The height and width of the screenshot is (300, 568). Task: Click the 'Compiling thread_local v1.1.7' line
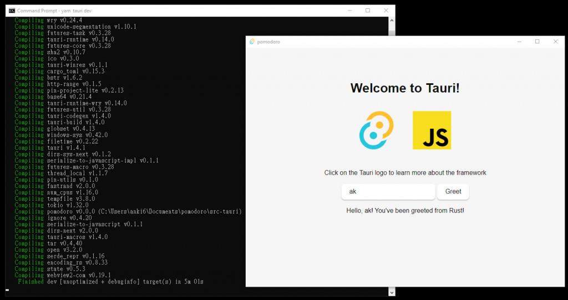coord(61,173)
